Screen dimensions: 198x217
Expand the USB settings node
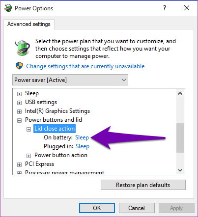coord(19,103)
